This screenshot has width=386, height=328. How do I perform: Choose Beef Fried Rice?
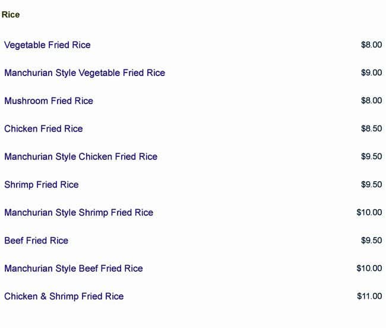click(x=36, y=240)
